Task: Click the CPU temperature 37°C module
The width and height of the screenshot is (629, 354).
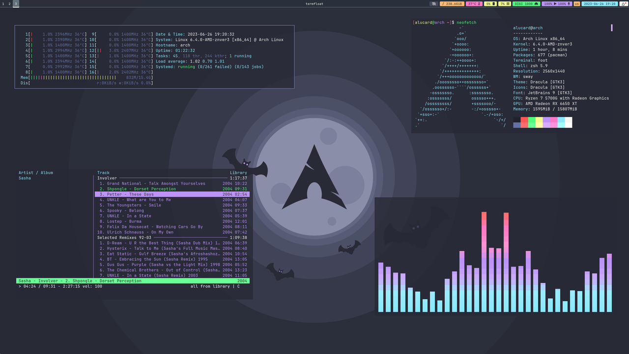Action: 474,3
